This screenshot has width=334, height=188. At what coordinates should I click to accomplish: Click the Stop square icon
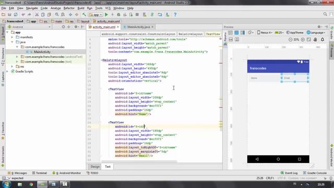tap(137, 15)
